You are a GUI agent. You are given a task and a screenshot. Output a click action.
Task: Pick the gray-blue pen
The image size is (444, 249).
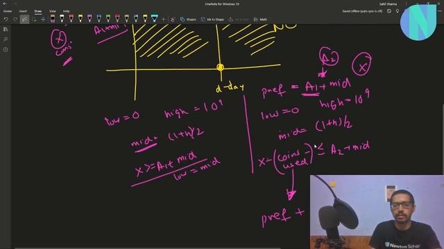click(x=136, y=19)
